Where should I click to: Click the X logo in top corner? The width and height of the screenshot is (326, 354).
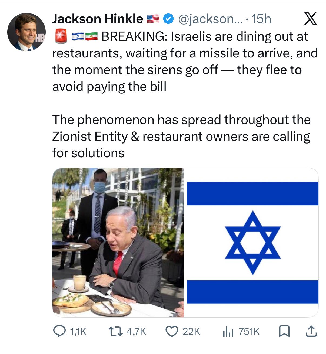310,19
